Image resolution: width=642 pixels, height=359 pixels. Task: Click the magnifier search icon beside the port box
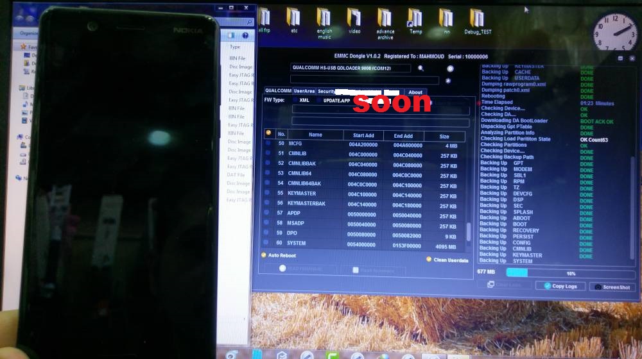[x=421, y=69]
